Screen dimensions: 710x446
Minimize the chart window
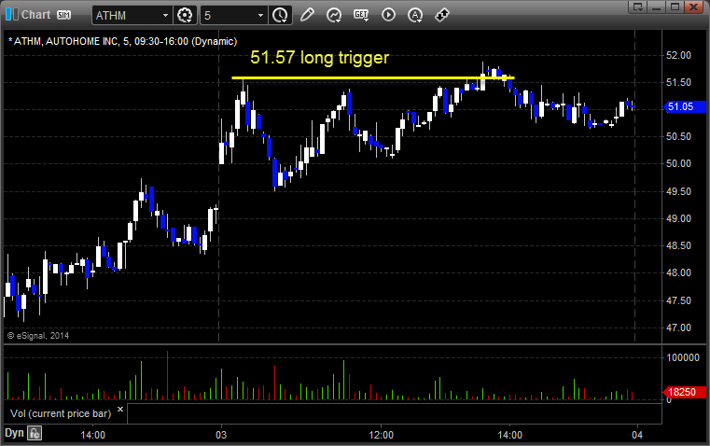[657, 7]
